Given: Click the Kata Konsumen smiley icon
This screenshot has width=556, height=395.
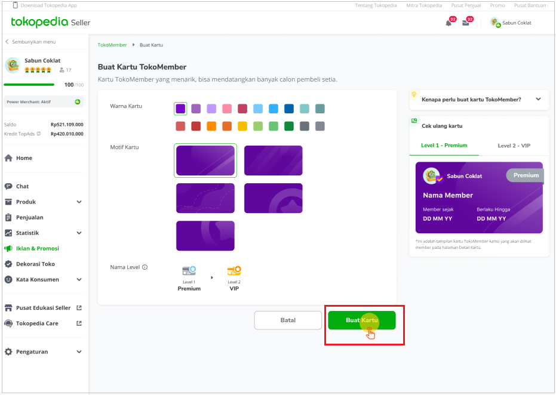Looking at the screenshot, I should pos(8,279).
